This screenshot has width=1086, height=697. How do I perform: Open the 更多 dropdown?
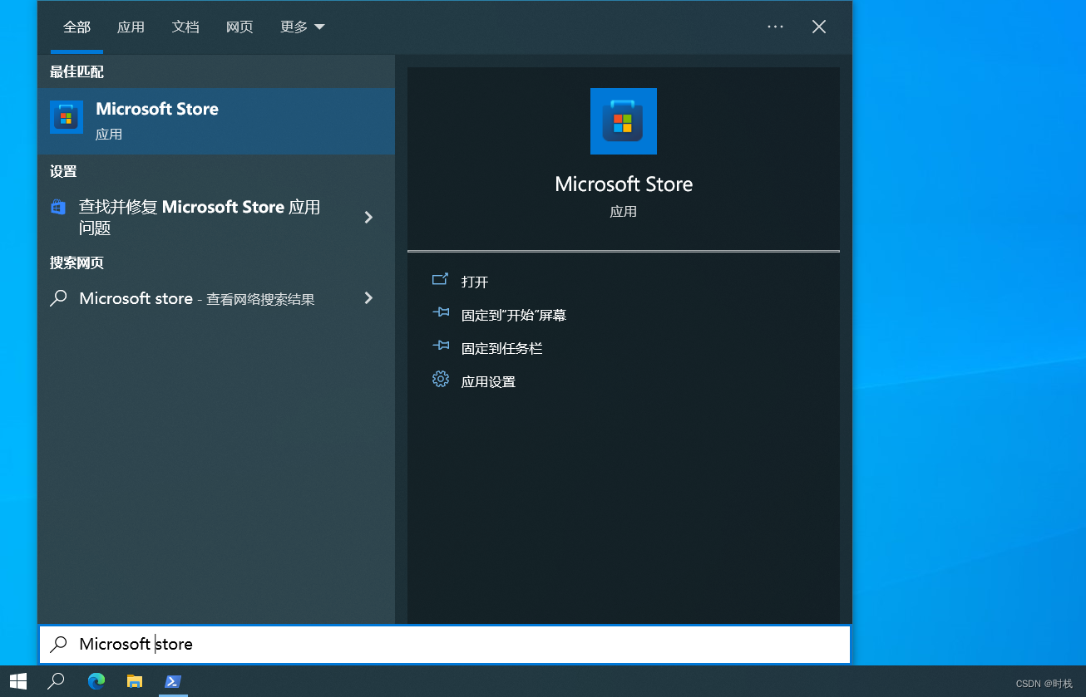pos(302,27)
